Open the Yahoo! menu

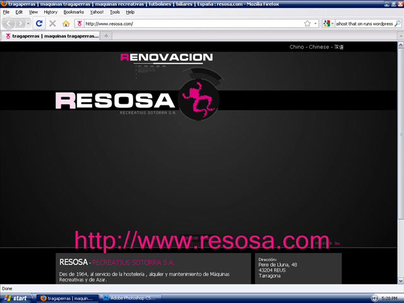97,12
